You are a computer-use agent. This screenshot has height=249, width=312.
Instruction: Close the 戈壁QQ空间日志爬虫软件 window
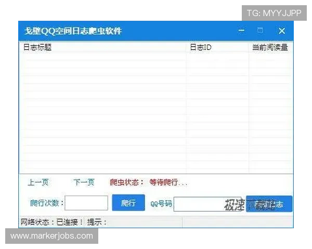tap(282, 31)
